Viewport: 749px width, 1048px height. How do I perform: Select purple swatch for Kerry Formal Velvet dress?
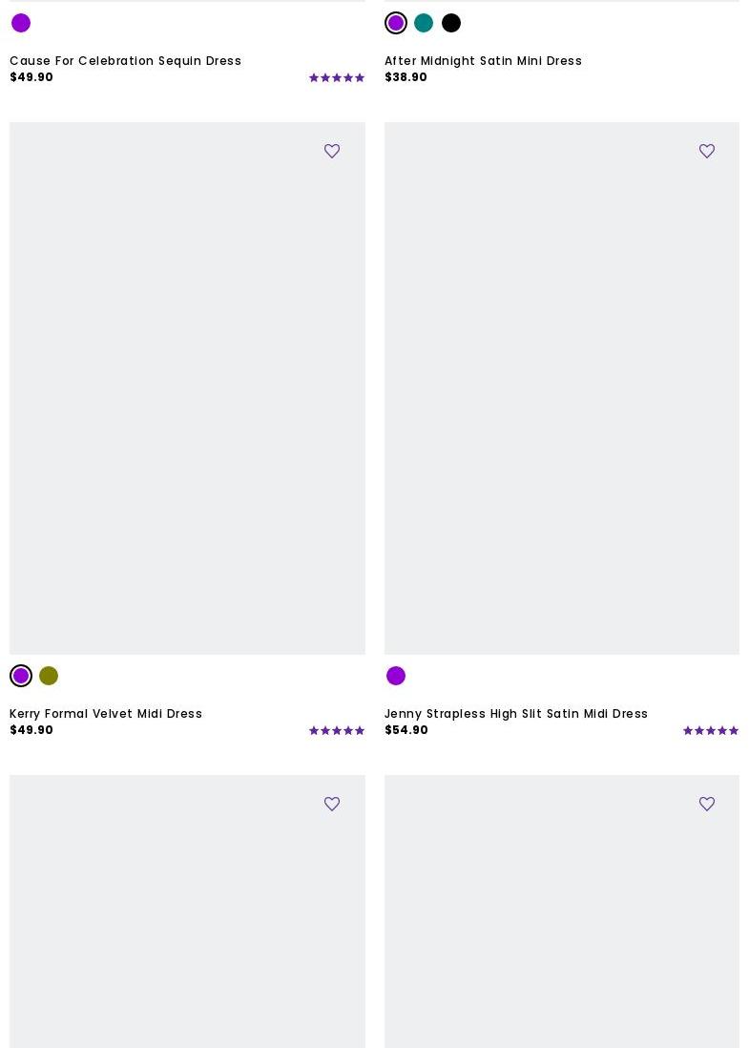pos(21,676)
